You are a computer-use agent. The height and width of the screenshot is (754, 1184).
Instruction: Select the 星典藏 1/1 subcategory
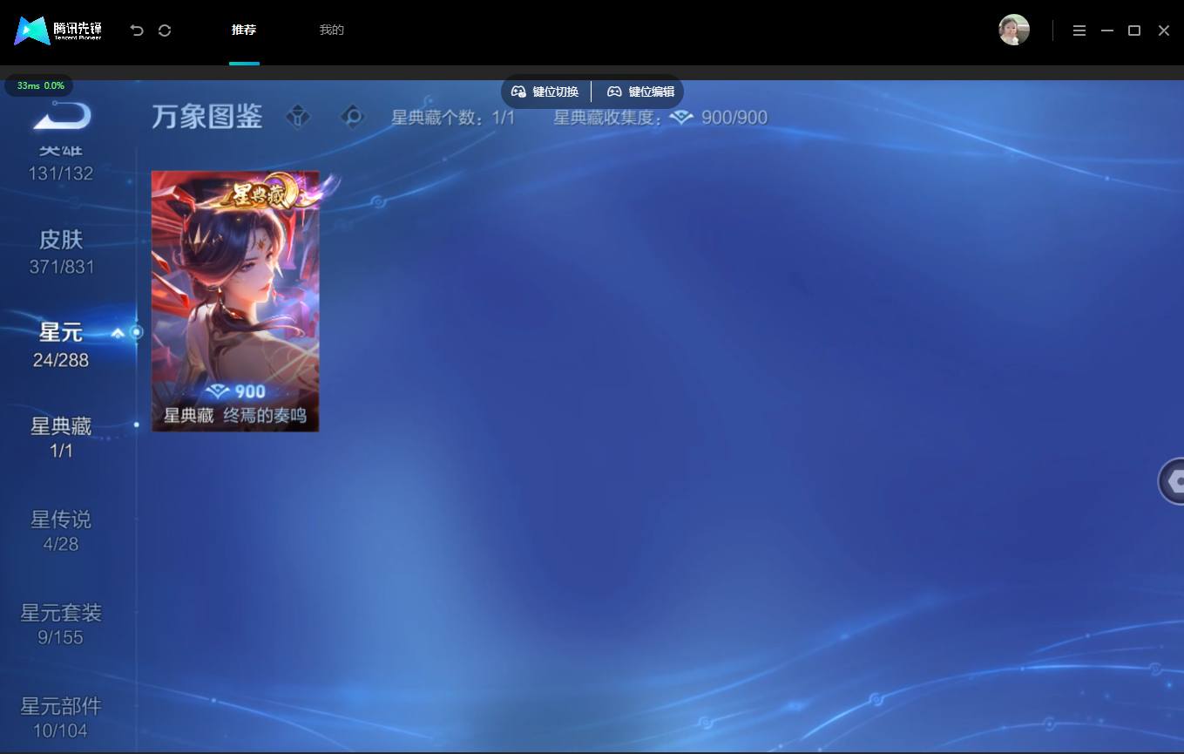(61, 438)
